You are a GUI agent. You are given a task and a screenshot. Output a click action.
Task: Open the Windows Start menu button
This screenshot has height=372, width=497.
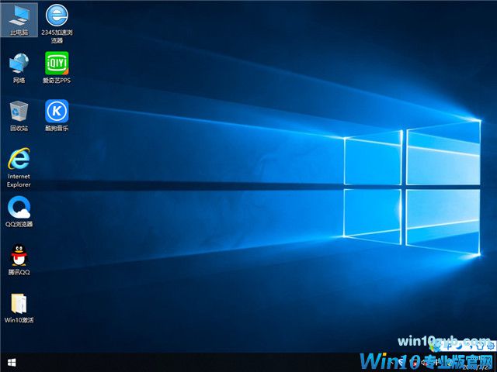(12, 363)
